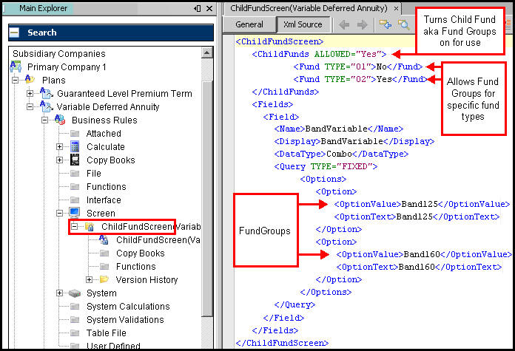This screenshot has height=351, width=515.
Task: Click the OptionText Band125 line
Action: tap(417, 217)
